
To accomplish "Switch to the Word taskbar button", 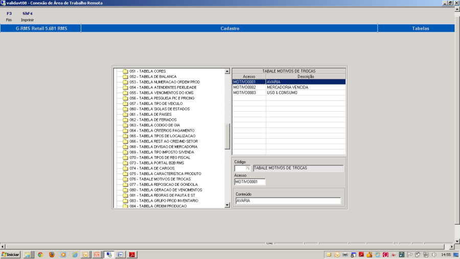I will pyautogui.click(x=120, y=254).
